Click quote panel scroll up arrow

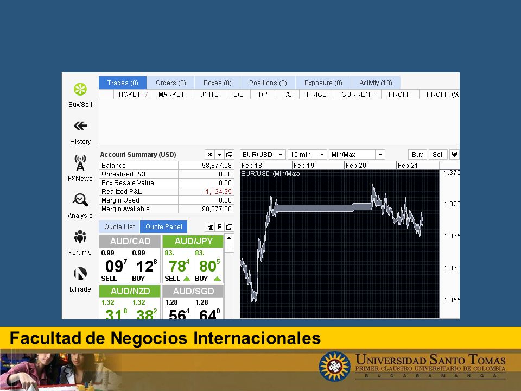[x=229, y=238]
